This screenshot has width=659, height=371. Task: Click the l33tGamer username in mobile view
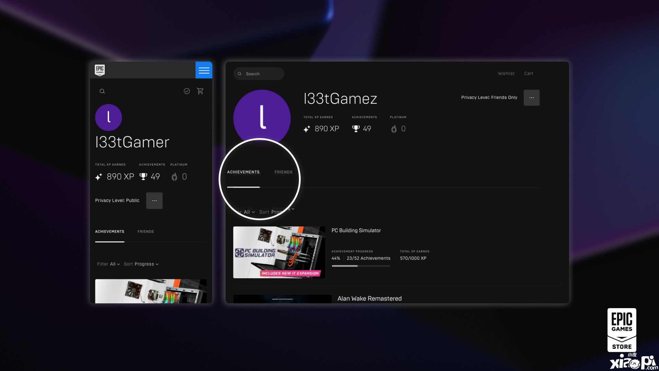[x=132, y=142]
